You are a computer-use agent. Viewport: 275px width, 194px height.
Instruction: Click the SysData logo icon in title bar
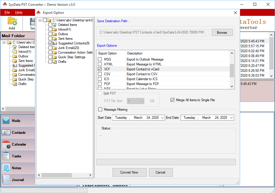click(x=5, y=4)
